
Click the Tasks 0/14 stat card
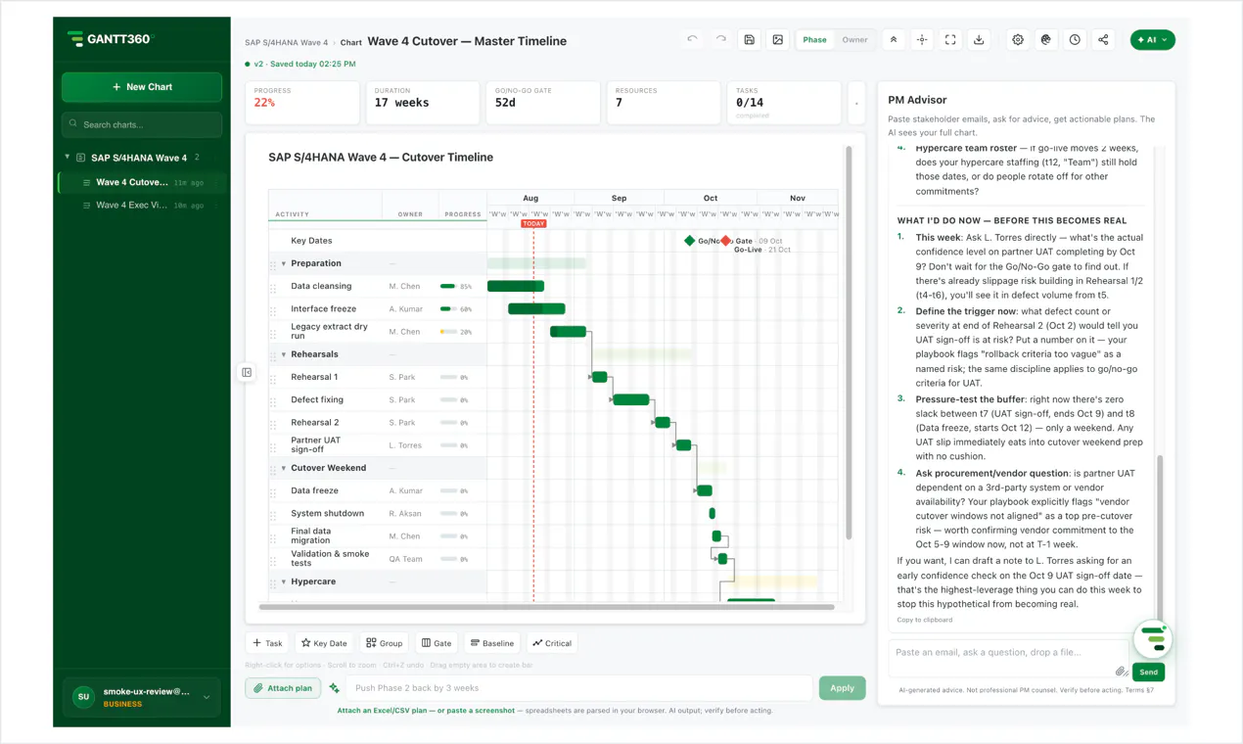coord(784,102)
